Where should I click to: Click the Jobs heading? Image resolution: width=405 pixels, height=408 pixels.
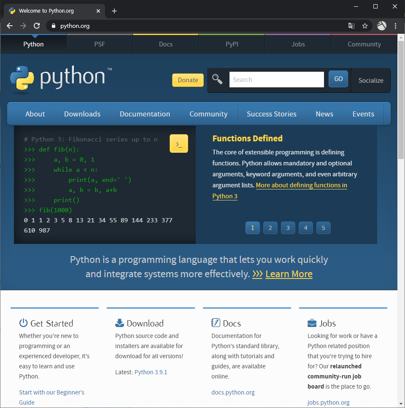pyautogui.click(x=327, y=324)
